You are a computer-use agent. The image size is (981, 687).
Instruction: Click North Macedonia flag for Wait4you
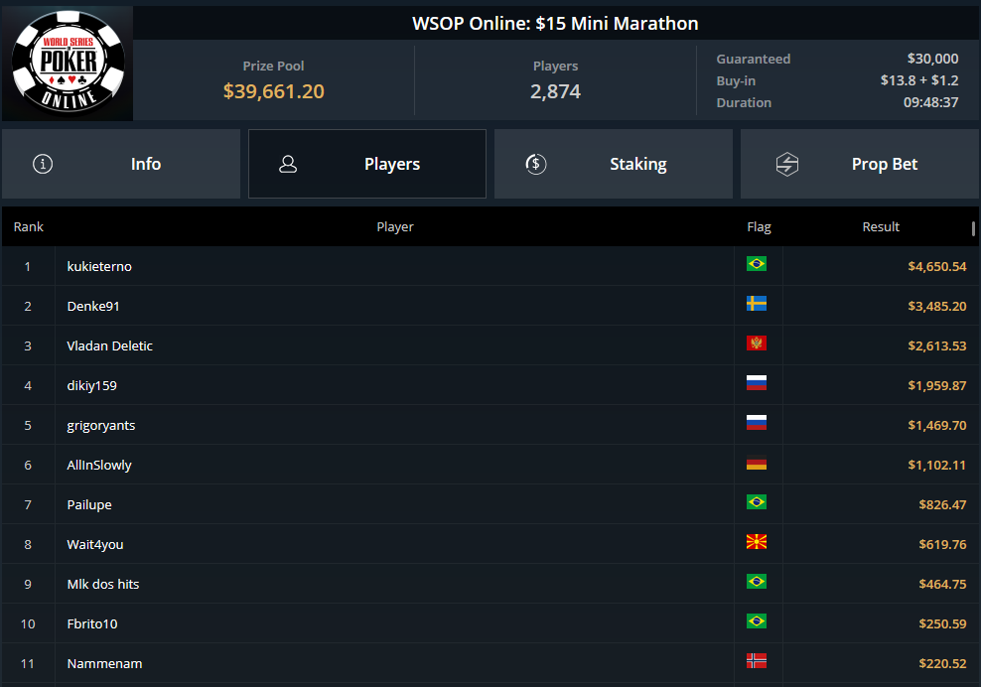pyautogui.click(x=757, y=542)
